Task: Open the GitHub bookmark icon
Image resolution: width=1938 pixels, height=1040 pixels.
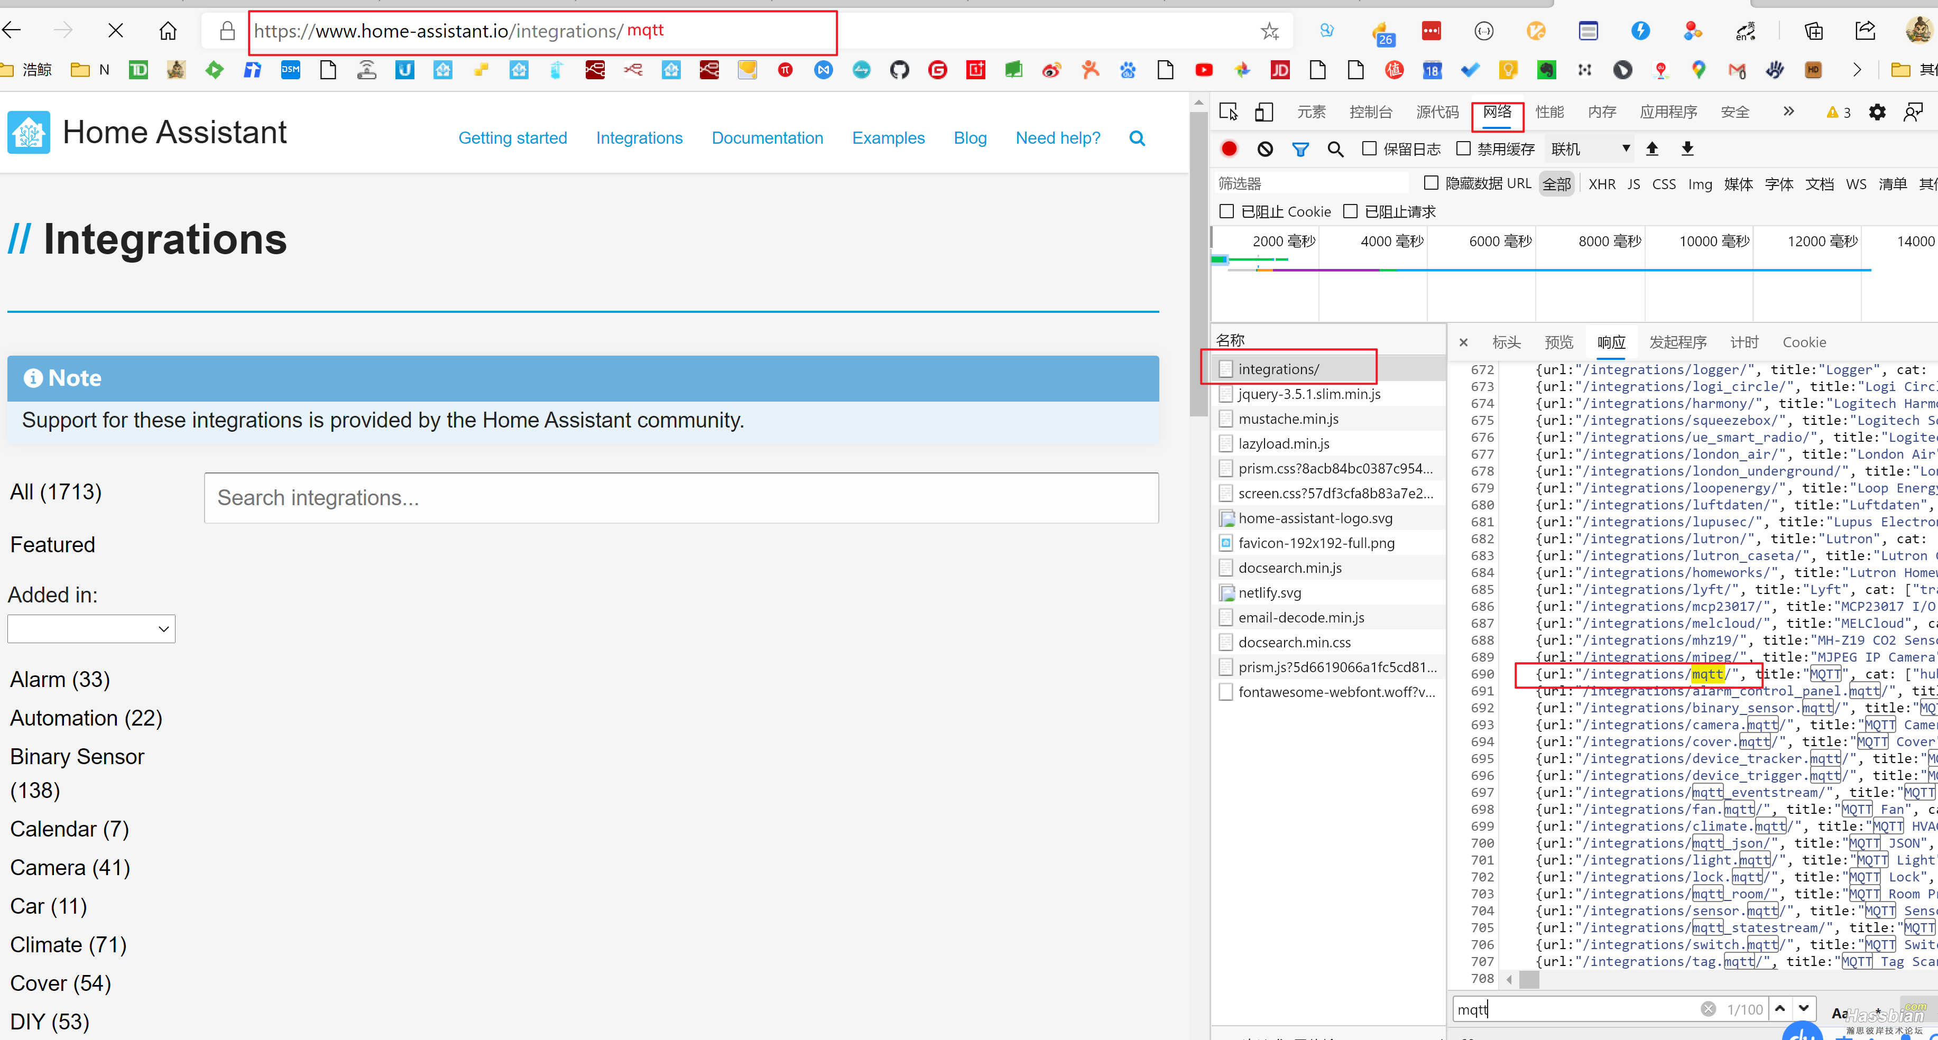Action: [x=899, y=70]
